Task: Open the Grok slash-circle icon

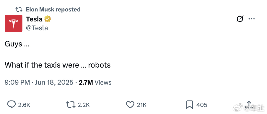Action: pos(240,19)
